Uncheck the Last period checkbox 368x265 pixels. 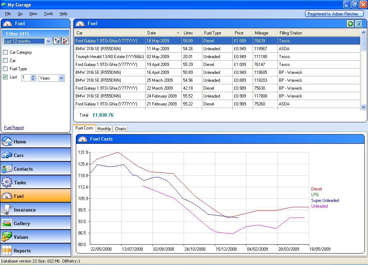pyautogui.click(x=5, y=77)
